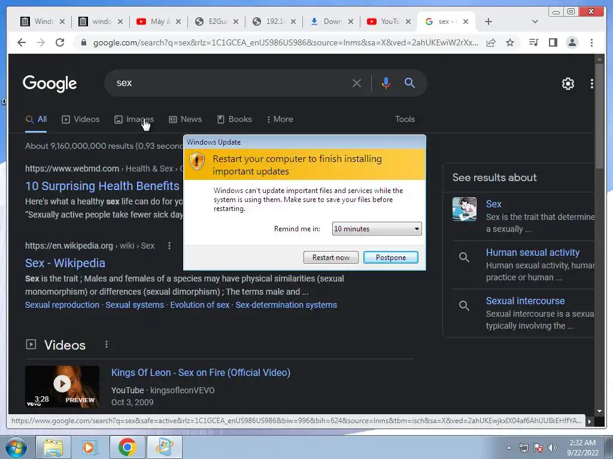
Task: Open Google quick settings gear
Action: click(x=568, y=83)
